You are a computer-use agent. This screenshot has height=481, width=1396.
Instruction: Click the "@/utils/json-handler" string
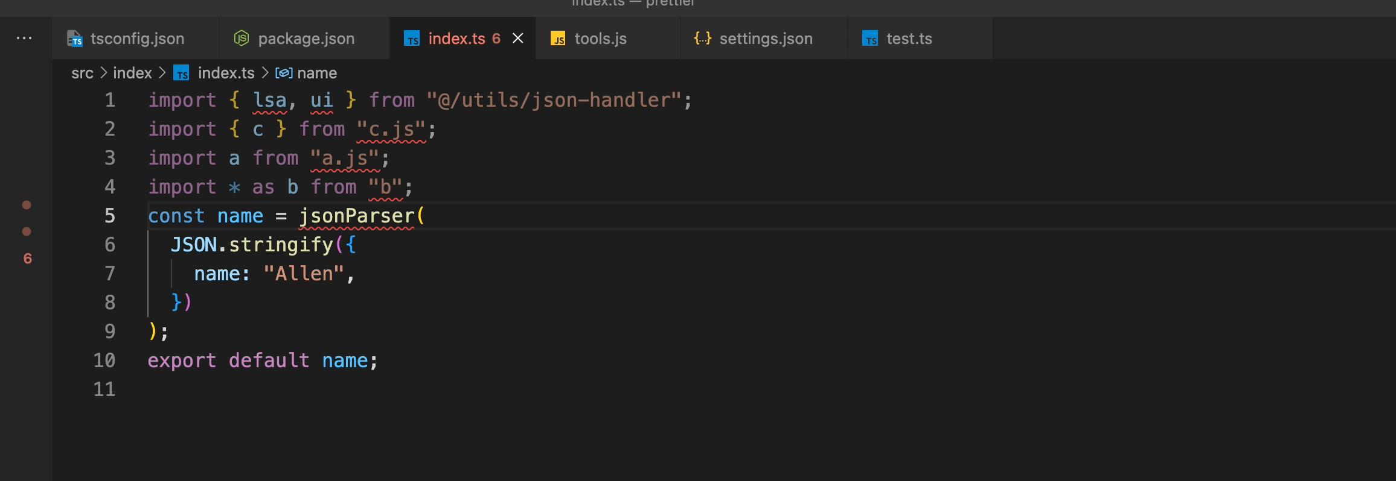(x=554, y=100)
